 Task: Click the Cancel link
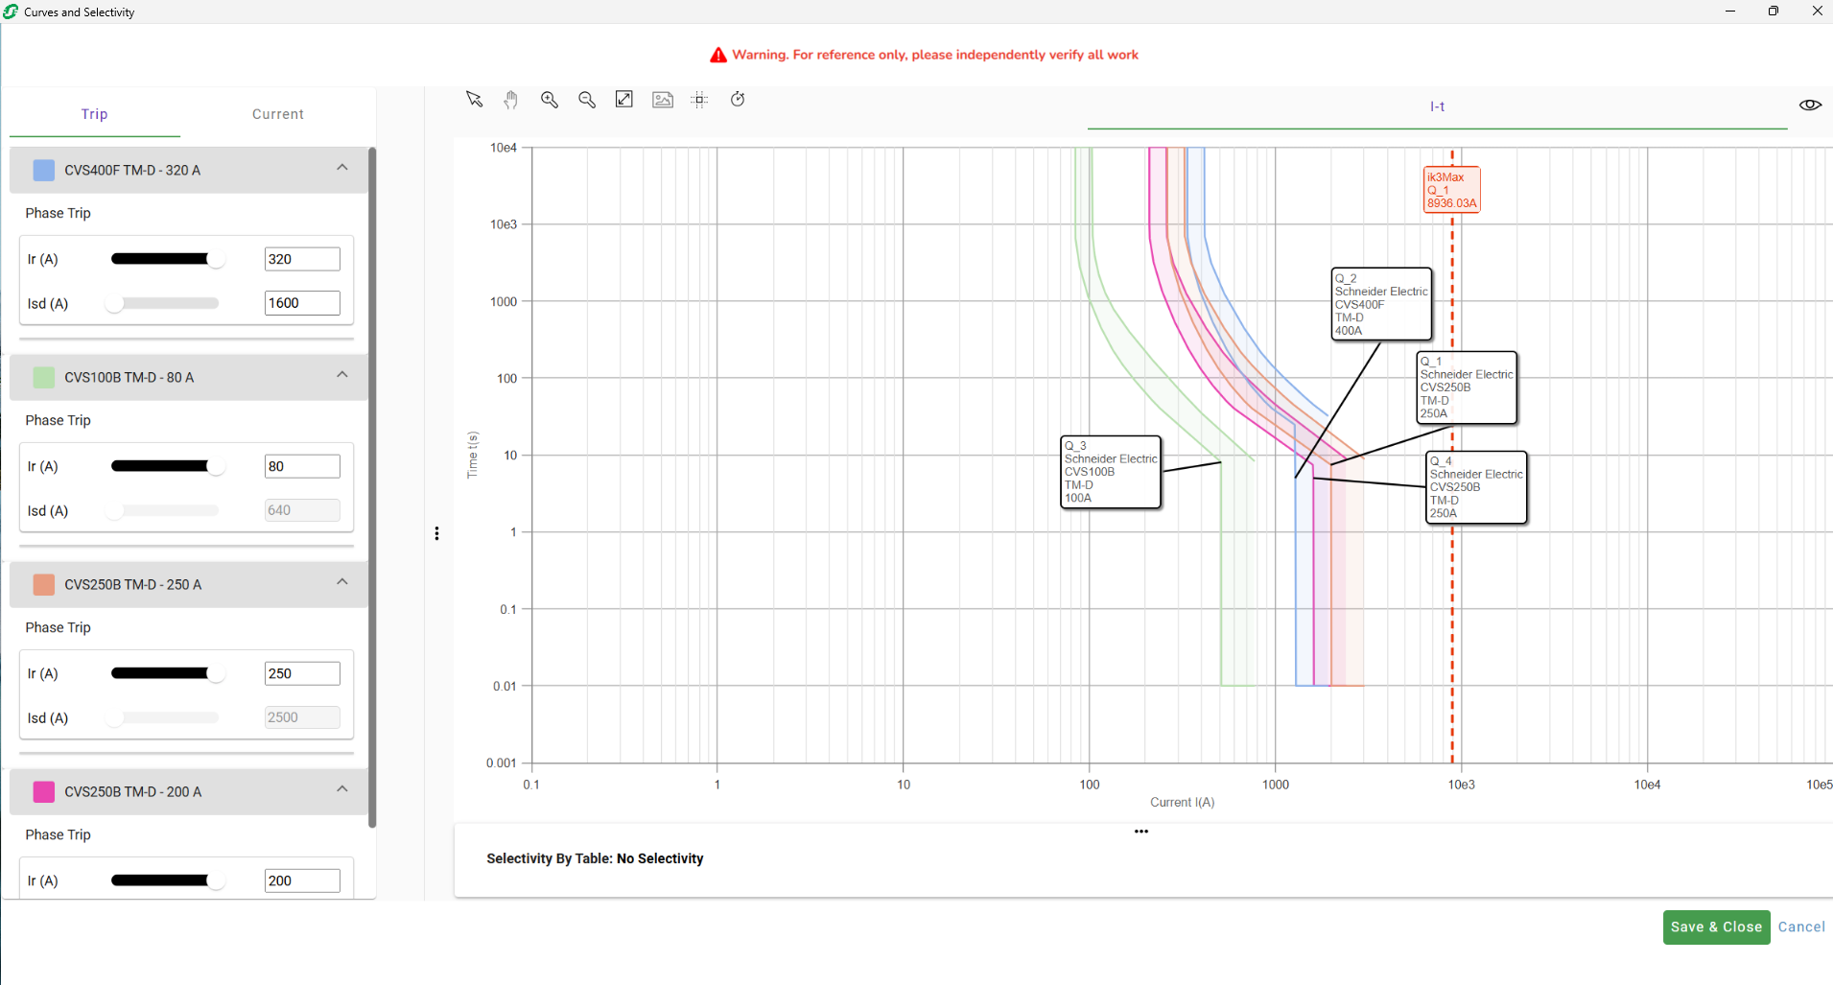pos(1801,926)
